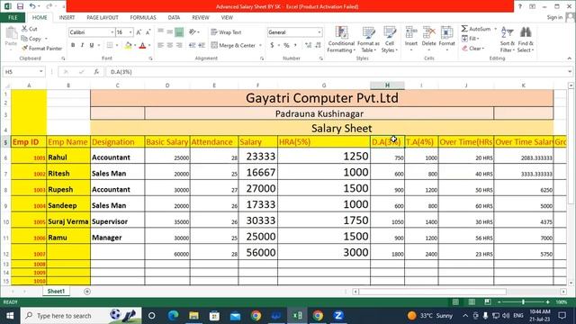Click the Fill button
The image size is (576, 324).
(x=471, y=38)
